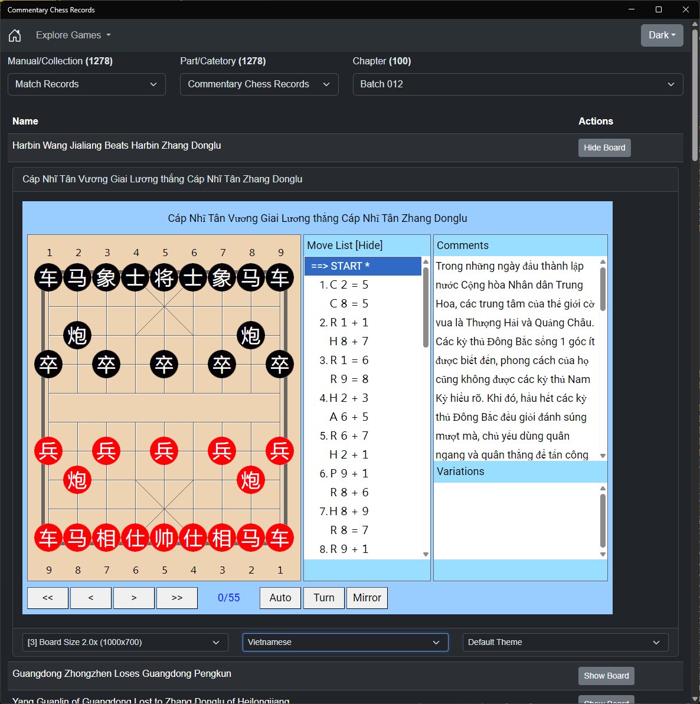Click the red cannon on file 2
This screenshot has height=704, width=700.
click(x=250, y=480)
